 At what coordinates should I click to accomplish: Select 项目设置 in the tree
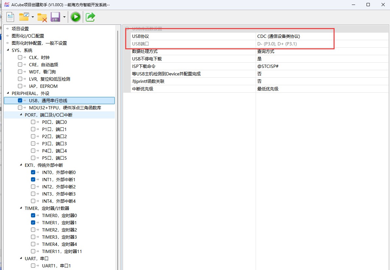(20, 29)
